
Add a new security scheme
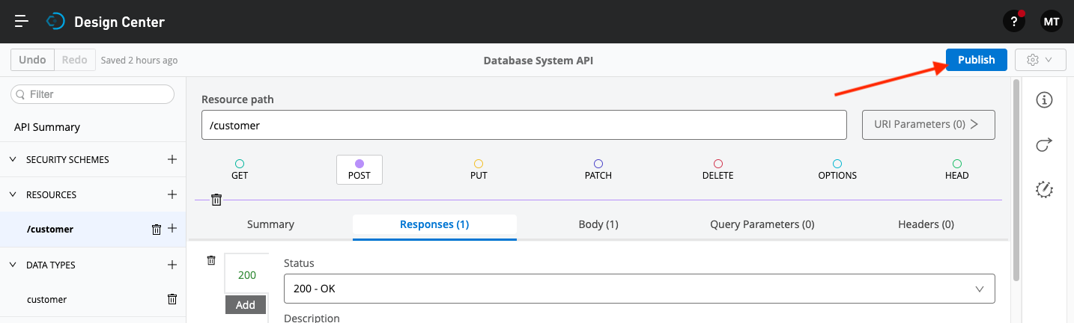(x=172, y=159)
